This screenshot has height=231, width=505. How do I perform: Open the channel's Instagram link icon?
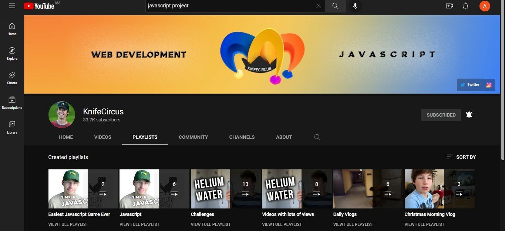tap(489, 85)
